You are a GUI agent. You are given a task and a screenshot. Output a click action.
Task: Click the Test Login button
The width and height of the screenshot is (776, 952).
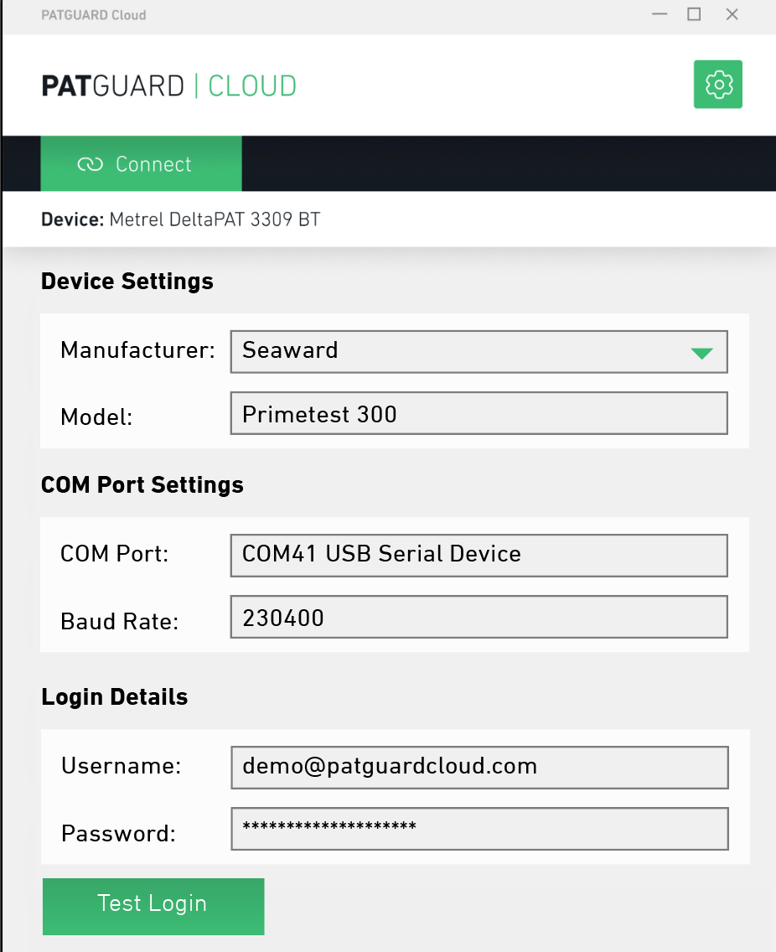coord(153,907)
